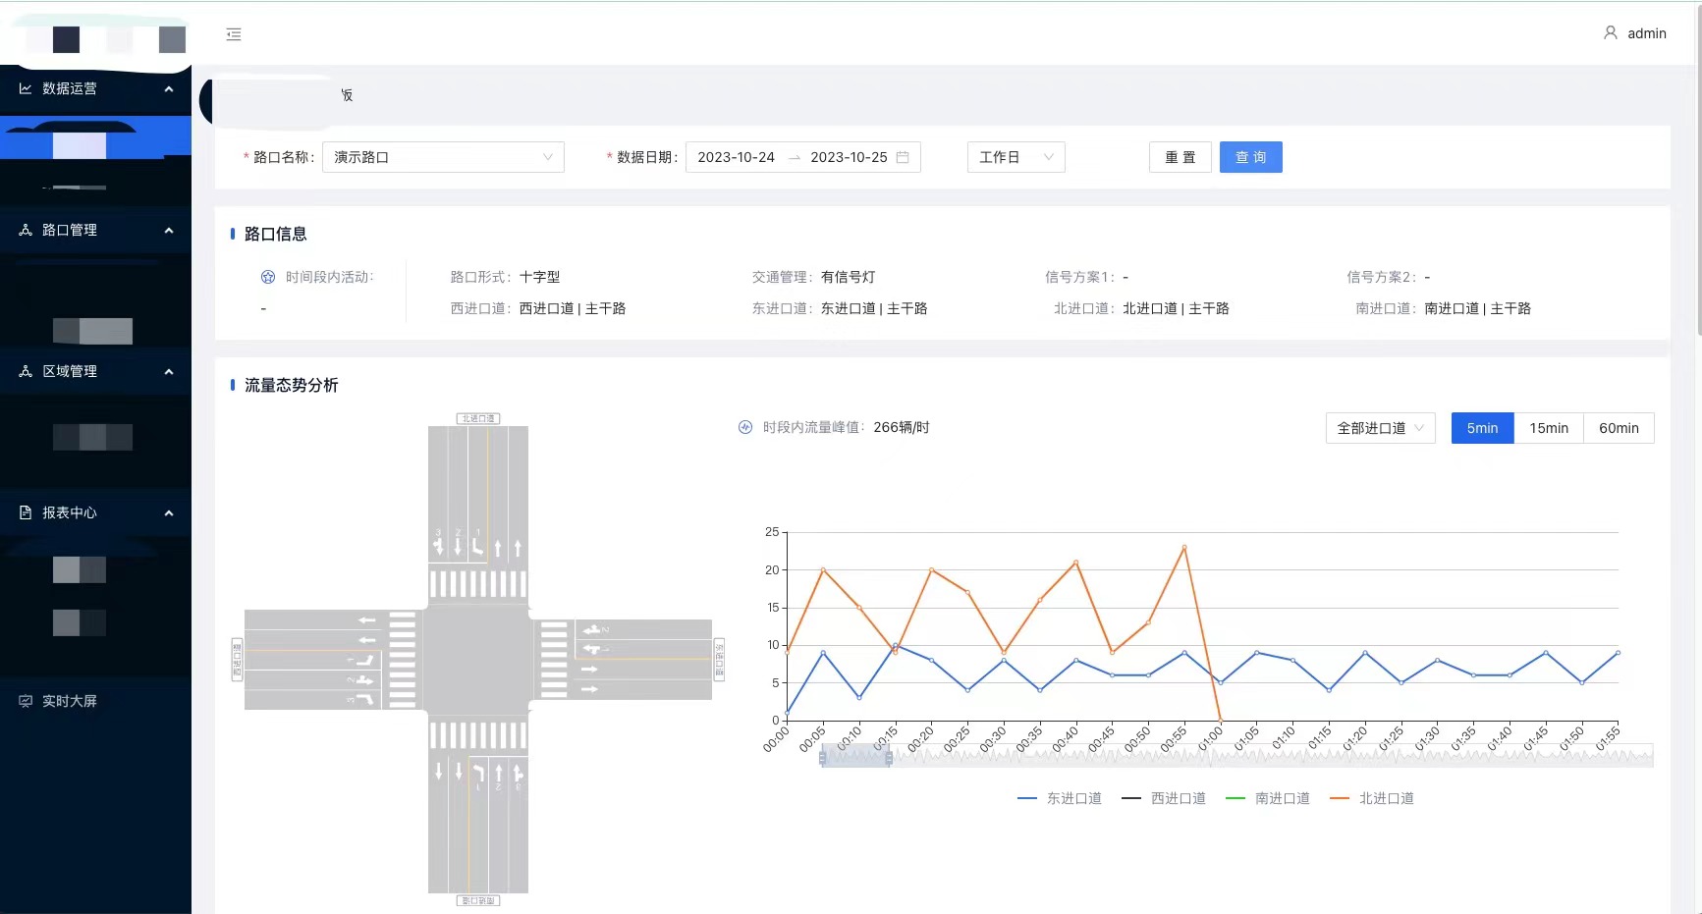The width and height of the screenshot is (1702, 914).
Task: Click the 实时大屏 monitor icon in sidebar
Action: [26, 701]
